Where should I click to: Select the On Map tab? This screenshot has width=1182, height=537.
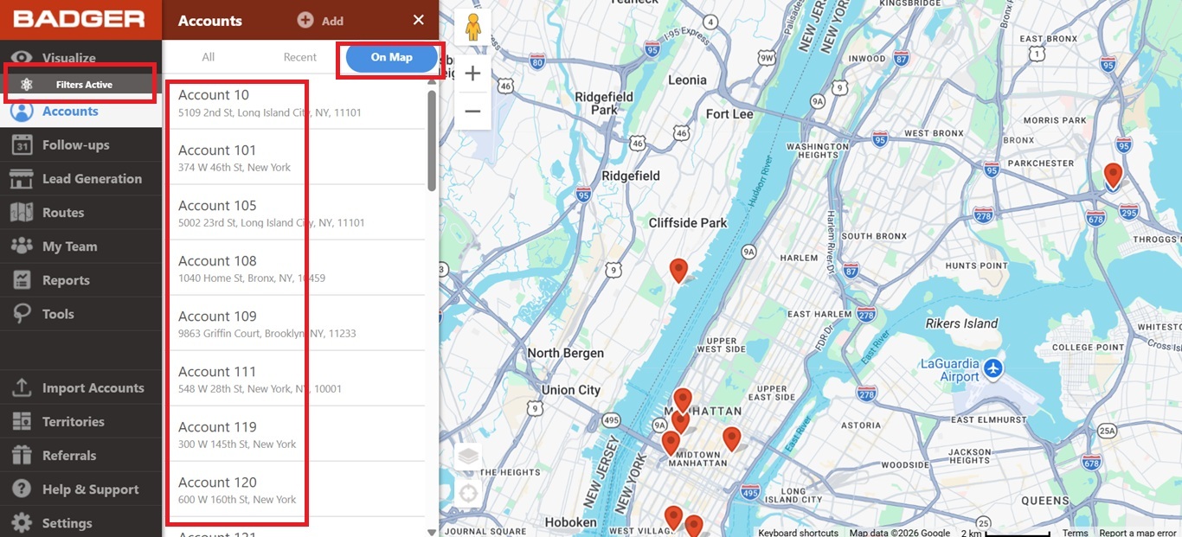392,57
